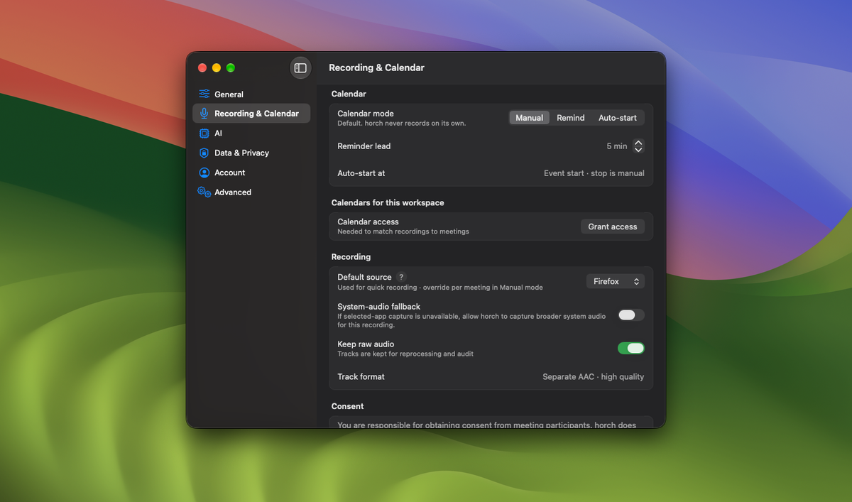This screenshot has height=502, width=852.
Task: Click the Data & Privacy lock icon
Action: (204, 153)
